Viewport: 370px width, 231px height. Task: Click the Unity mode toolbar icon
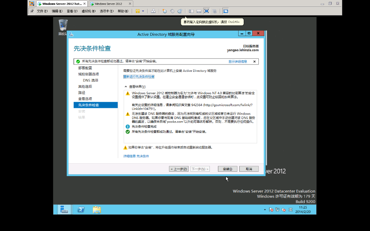point(214,11)
